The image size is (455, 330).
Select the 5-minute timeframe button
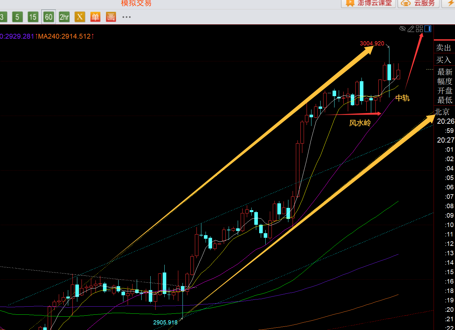click(x=17, y=17)
